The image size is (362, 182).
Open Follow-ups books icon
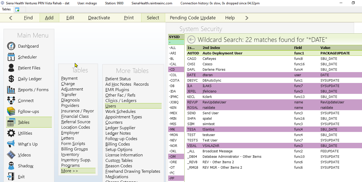point(11,111)
